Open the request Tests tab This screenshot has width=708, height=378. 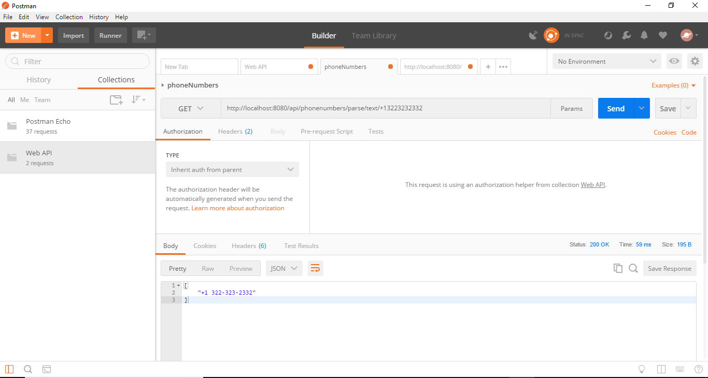pyautogui.click(x=376, y=132)
